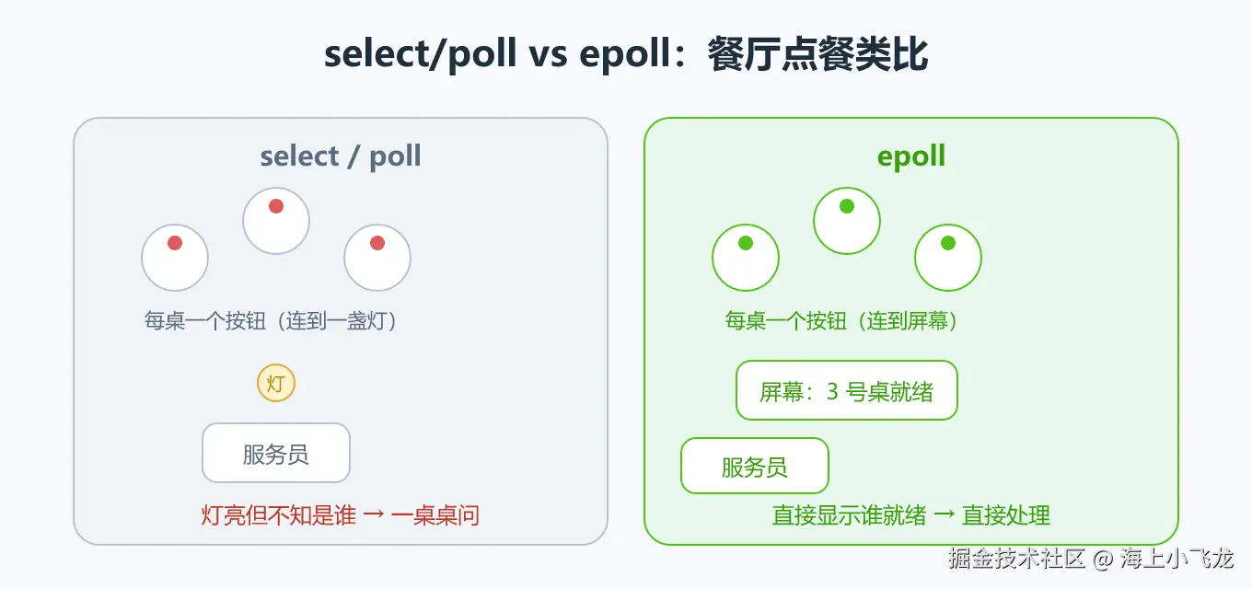Click the rightmost green-dot table circle
The height and width of the screenshot is (589, 1252).
point(948,258)
